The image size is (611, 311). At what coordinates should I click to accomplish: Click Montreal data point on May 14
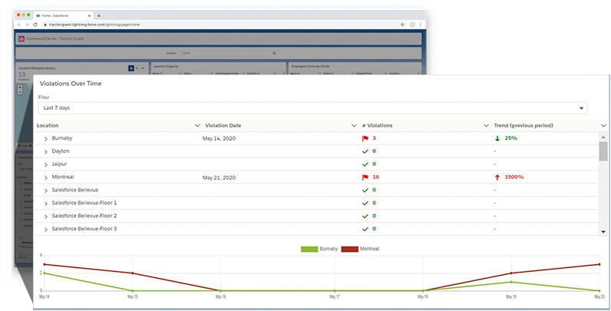(x=44, y=264)
